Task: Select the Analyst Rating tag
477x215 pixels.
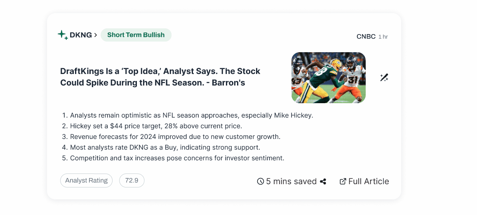Action: pos(87,180)
